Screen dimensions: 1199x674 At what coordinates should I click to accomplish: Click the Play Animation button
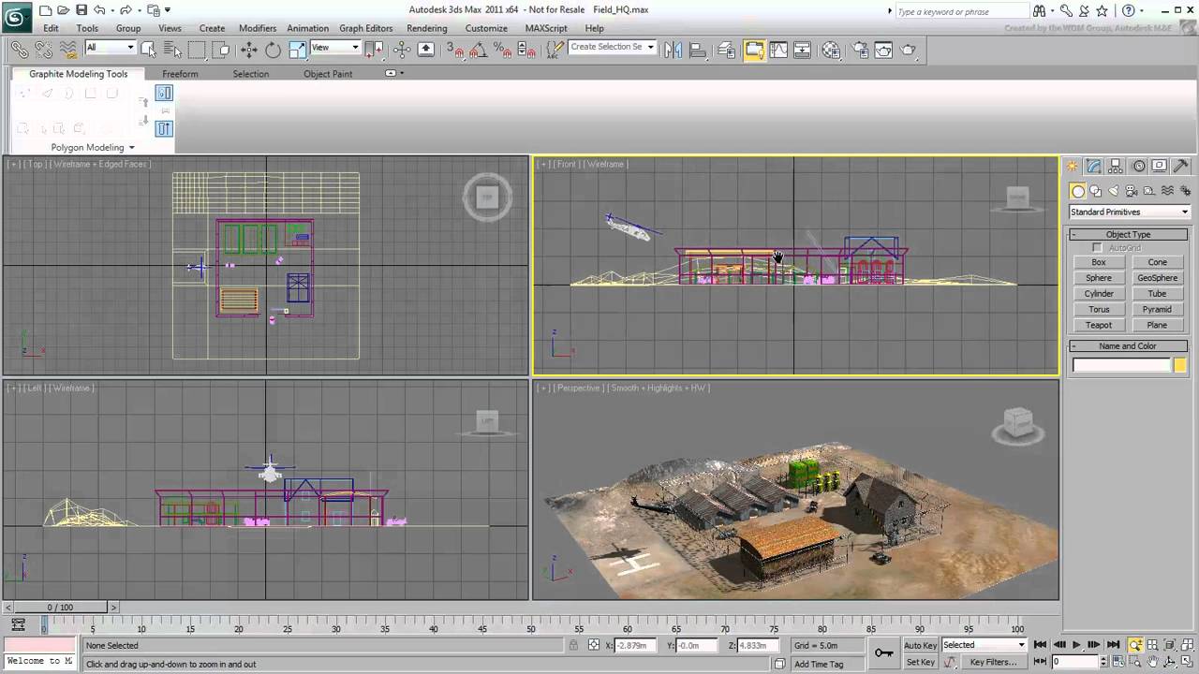(1076, 645)
